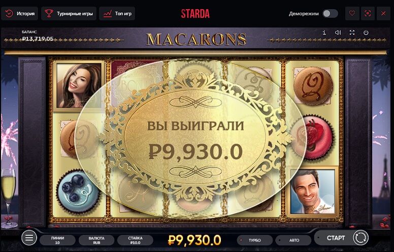Open the hamburger menu button
The height and width of the screenshot is (252, 394).
(x=29, y=237)
